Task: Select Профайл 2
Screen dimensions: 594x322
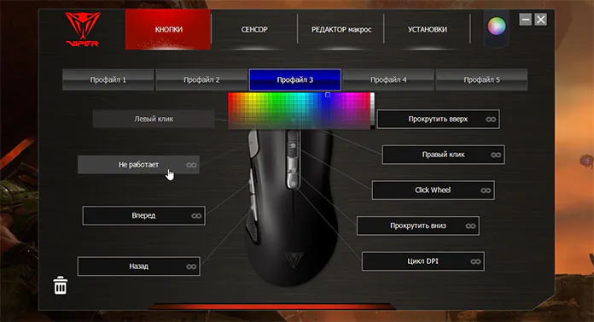Action: click(201, 79)
